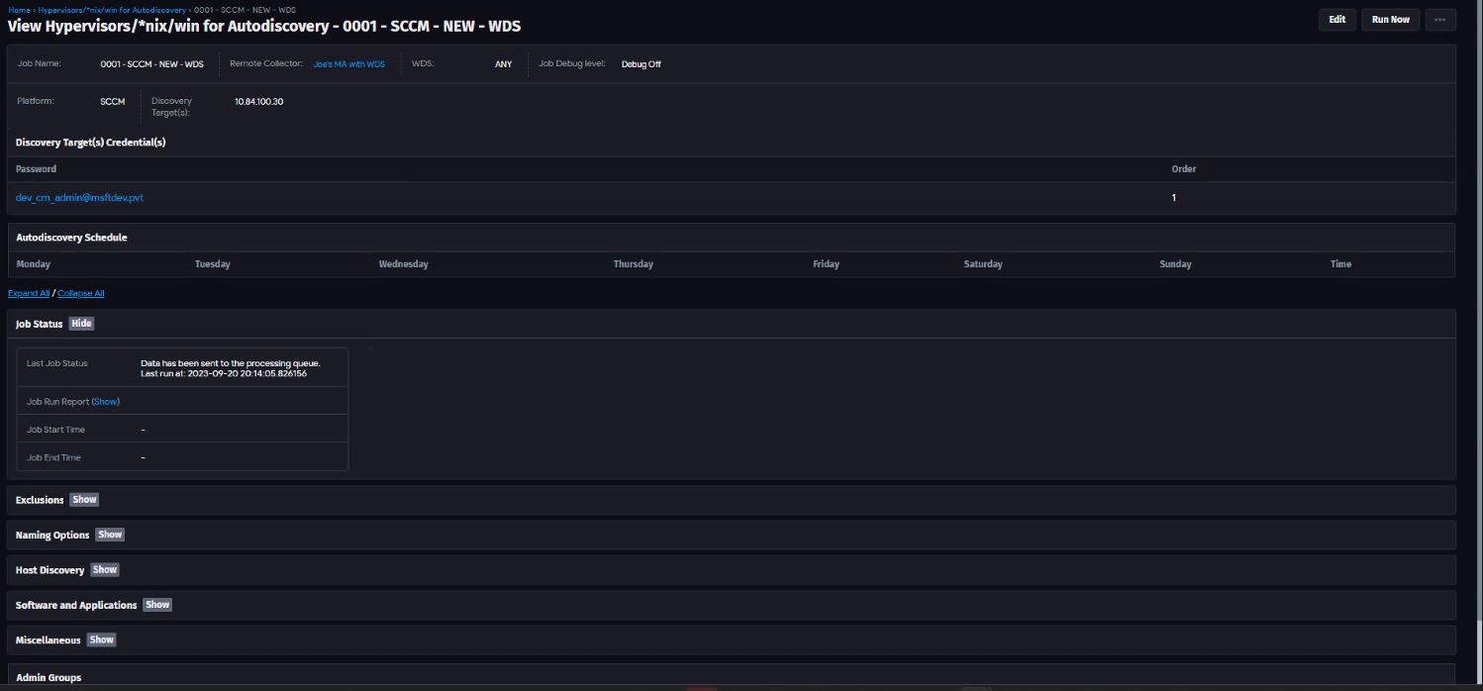The height and width of the screenshot is (691, 1483).
Task: Open the three-dot more actions menu
Action: click(x=1439, y=20)
